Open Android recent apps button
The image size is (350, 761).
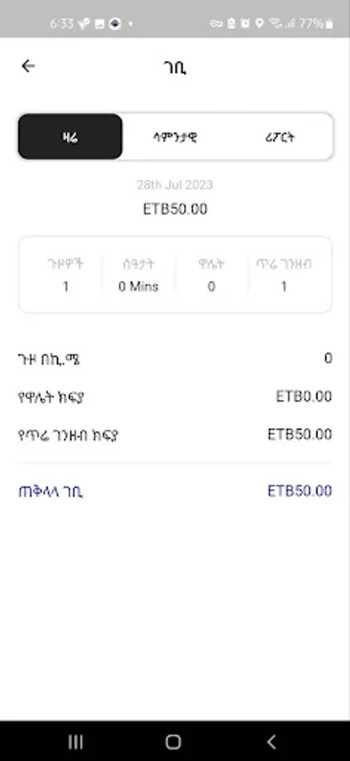(76, 742)
